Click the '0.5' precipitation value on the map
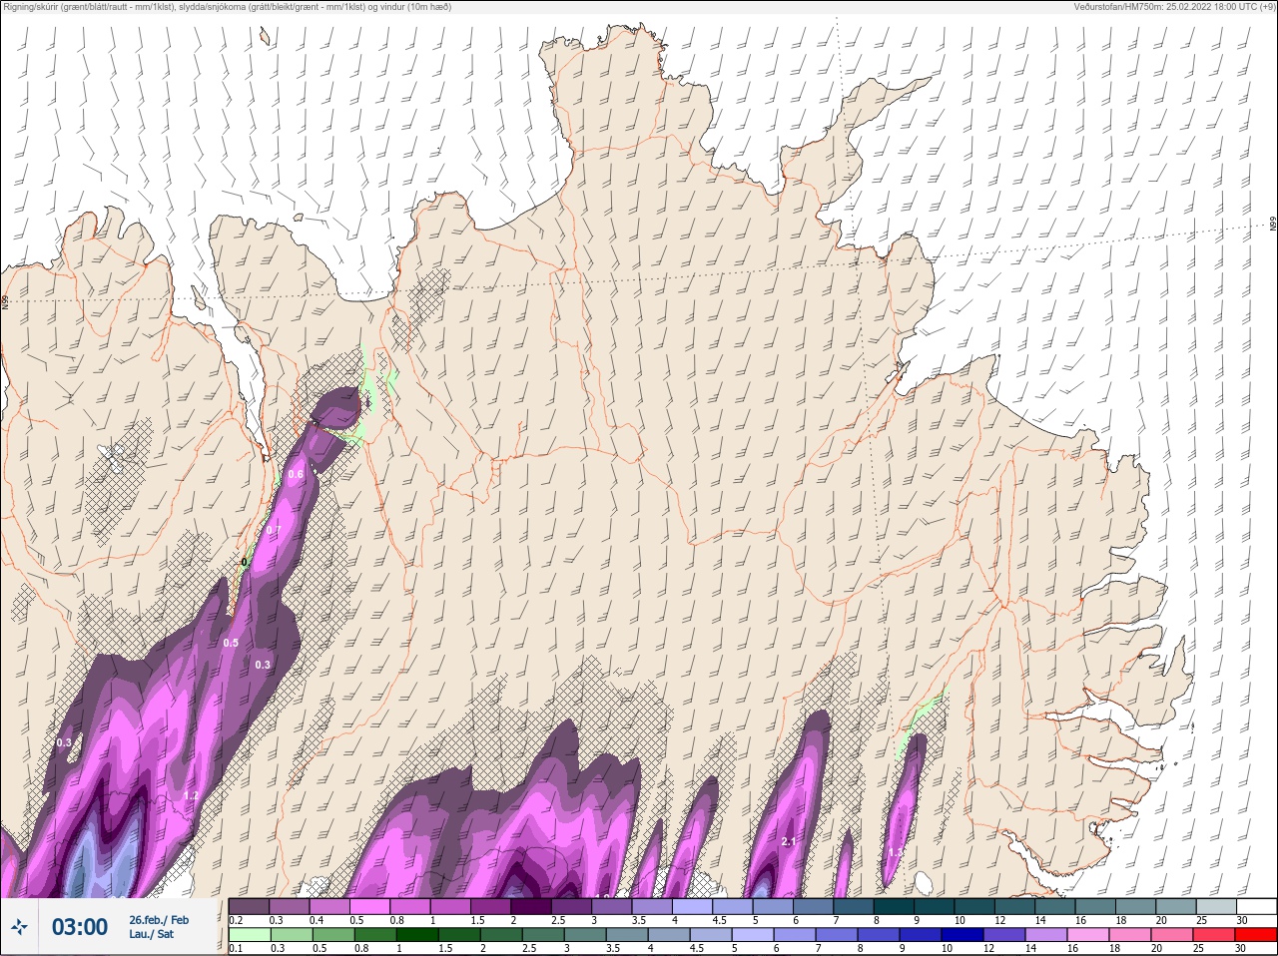This screenshot has width=1278, height=956. (231, 643)
